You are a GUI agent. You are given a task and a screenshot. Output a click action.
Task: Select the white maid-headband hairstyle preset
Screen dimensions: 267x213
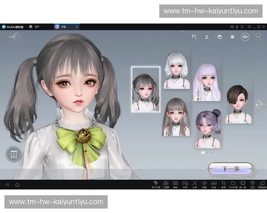177,70
